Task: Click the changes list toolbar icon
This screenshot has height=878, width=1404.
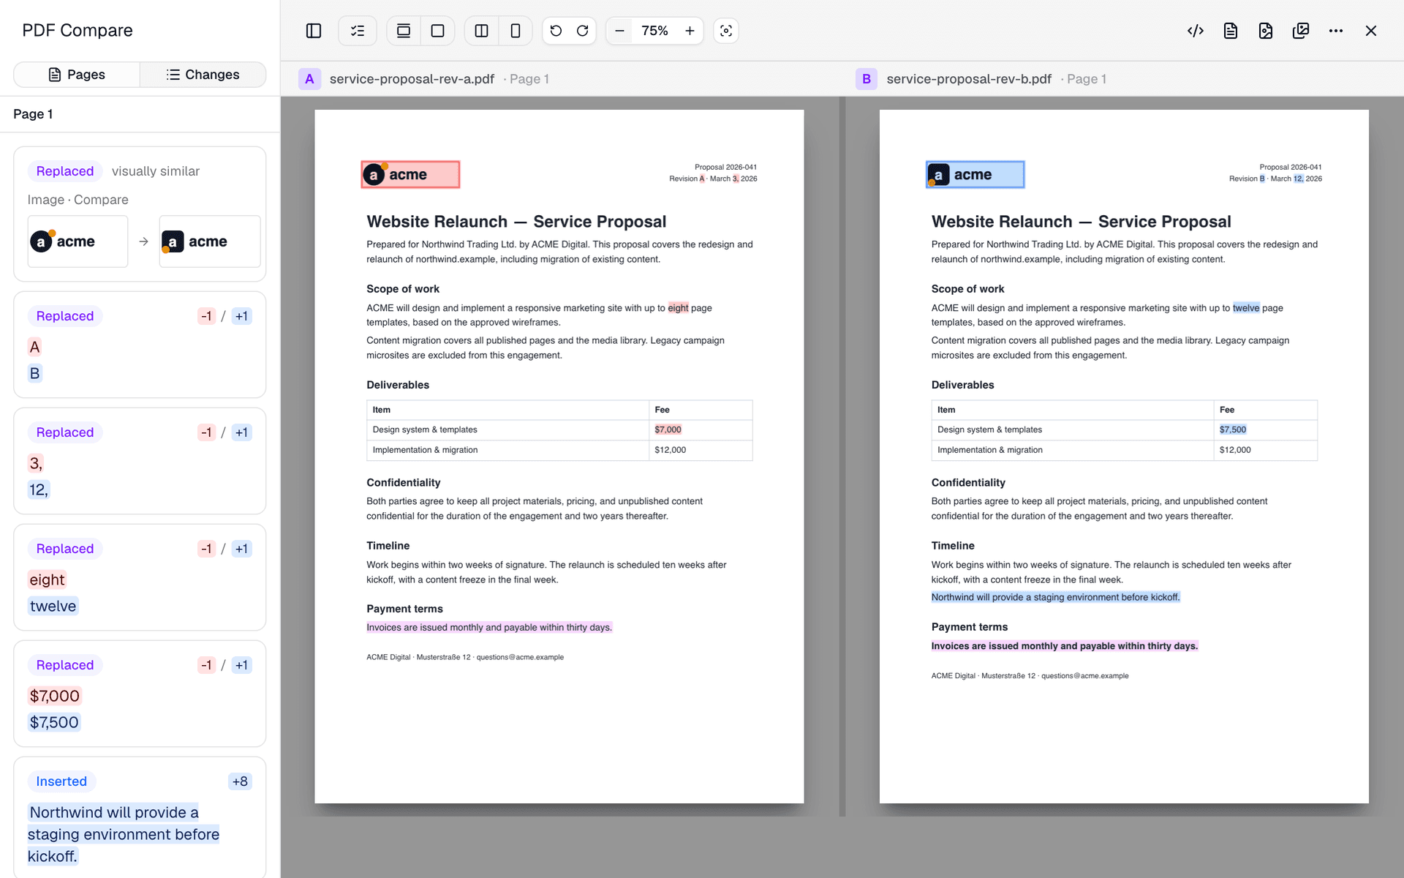Action: [358, 31]
